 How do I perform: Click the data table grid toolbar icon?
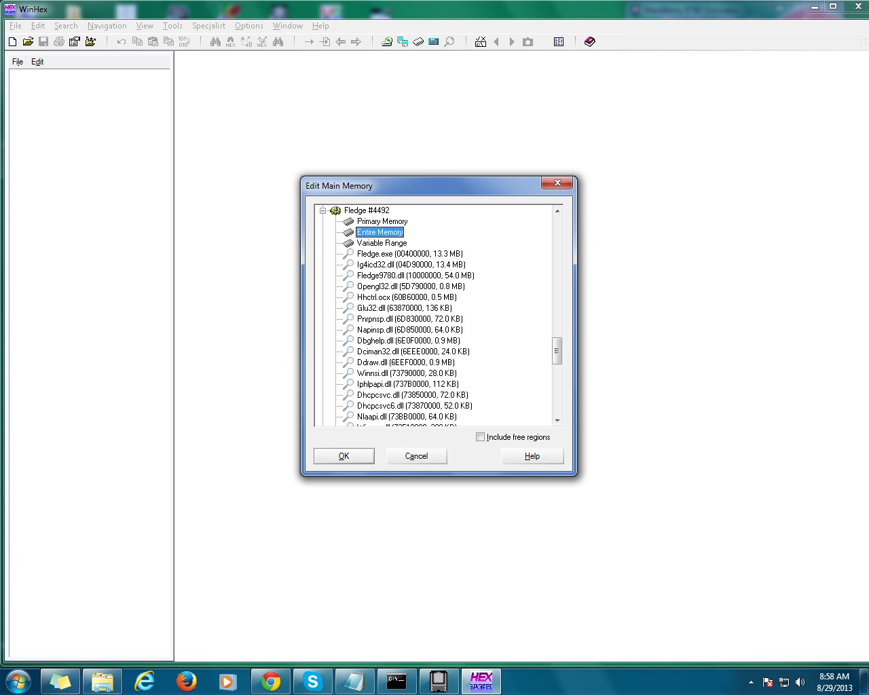559,42
